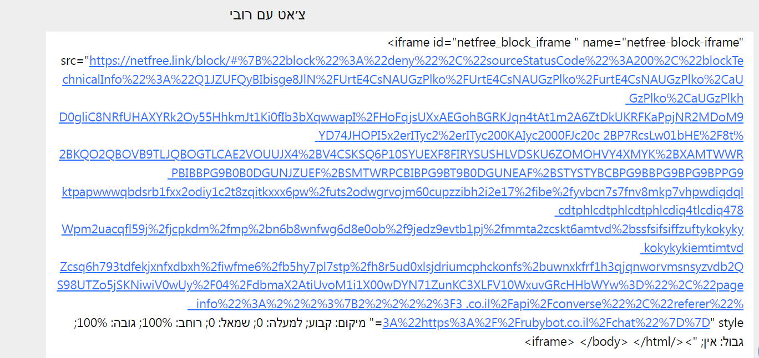Viewport: 759px width, 358px height.
Task: Click link line containing co.il%2Fapi%2Fconverse
Action: coord(466,304)
